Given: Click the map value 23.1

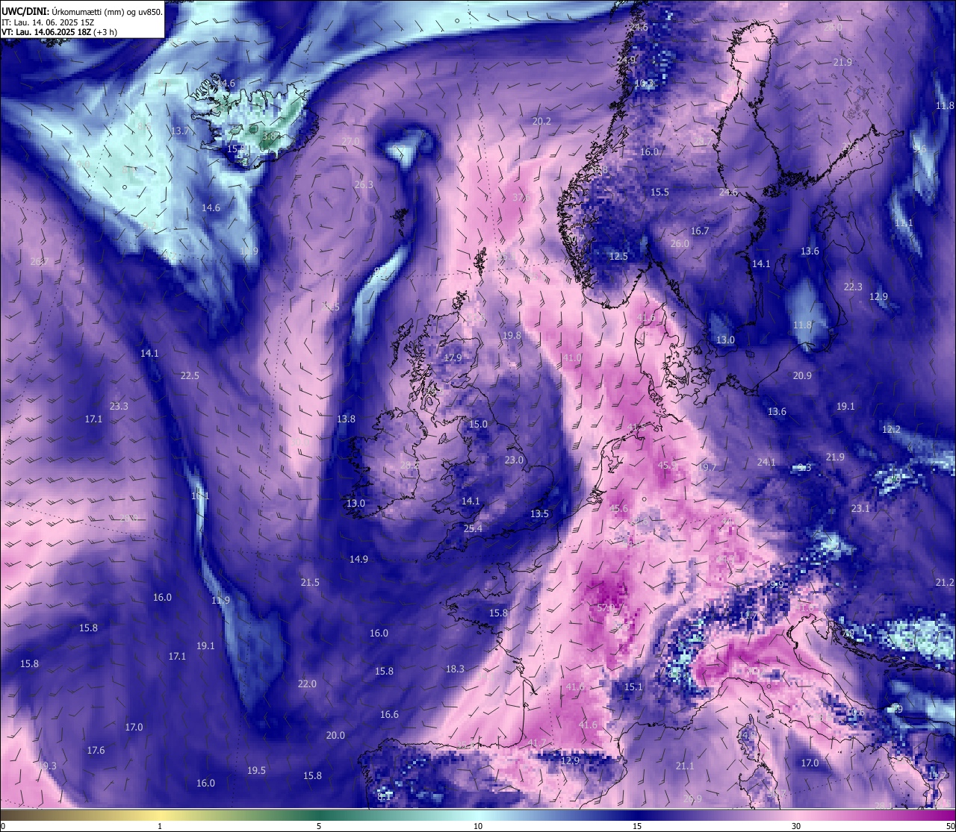Looking at the screenshot, I should click(860, 509).
